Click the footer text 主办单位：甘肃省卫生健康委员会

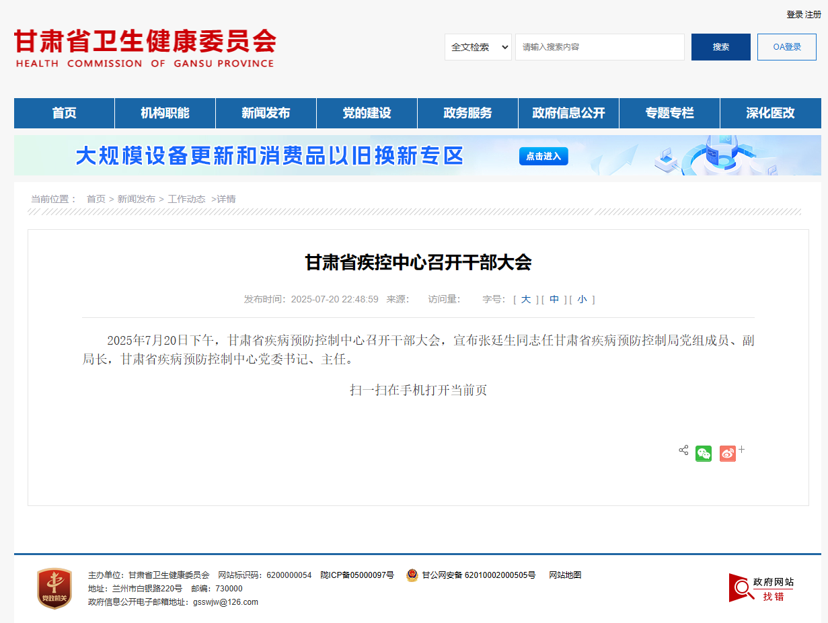click(149, 575)
